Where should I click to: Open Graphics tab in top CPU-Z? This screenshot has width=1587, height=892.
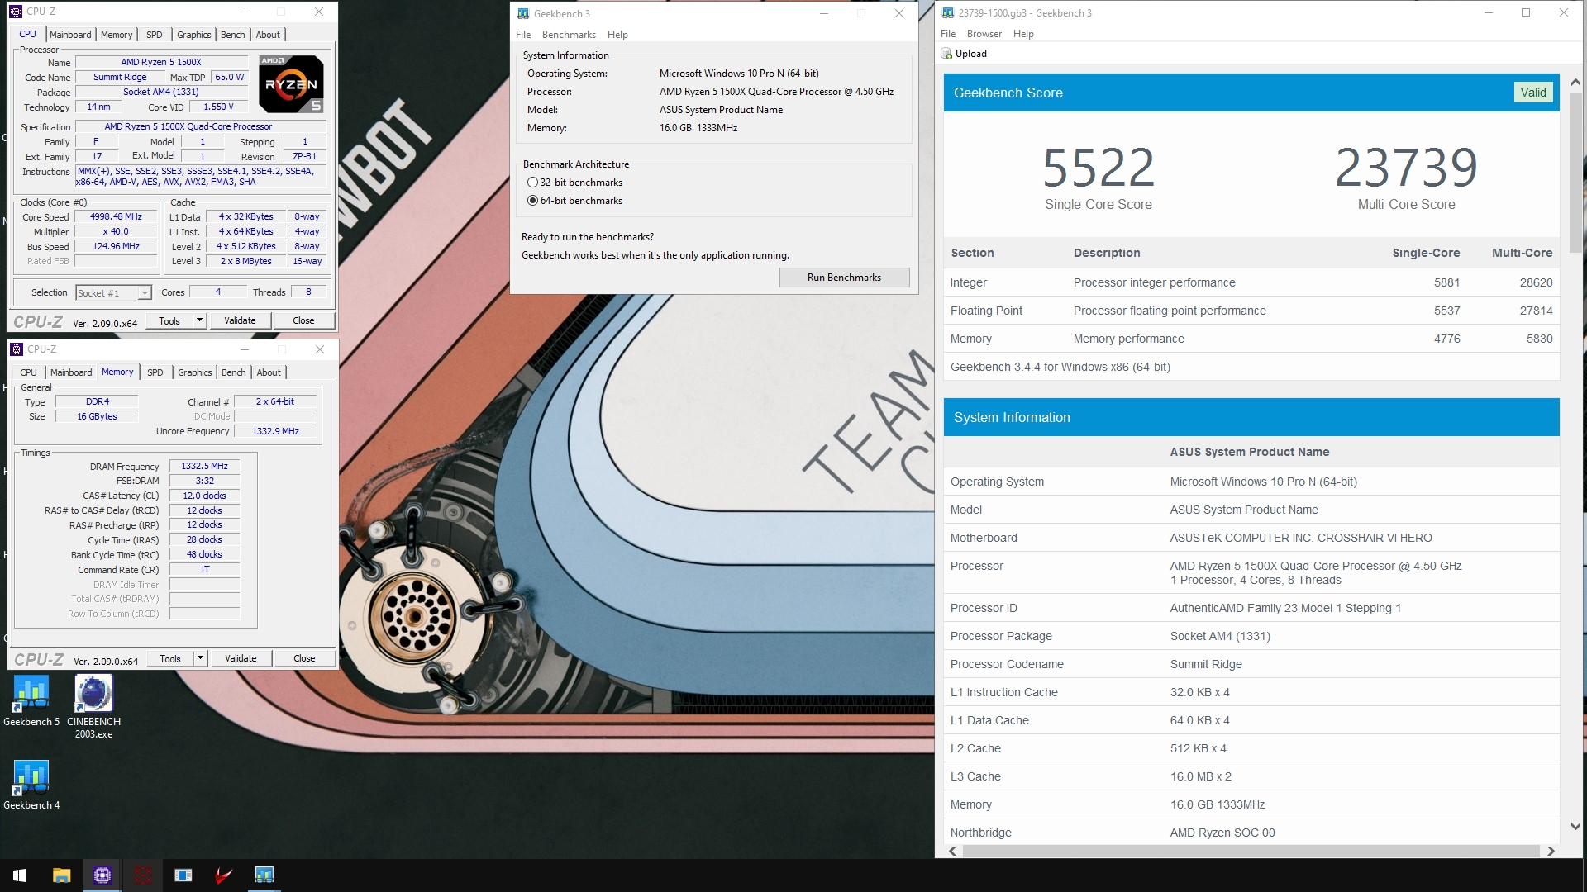pyautogui.click(x=194, y=35)
